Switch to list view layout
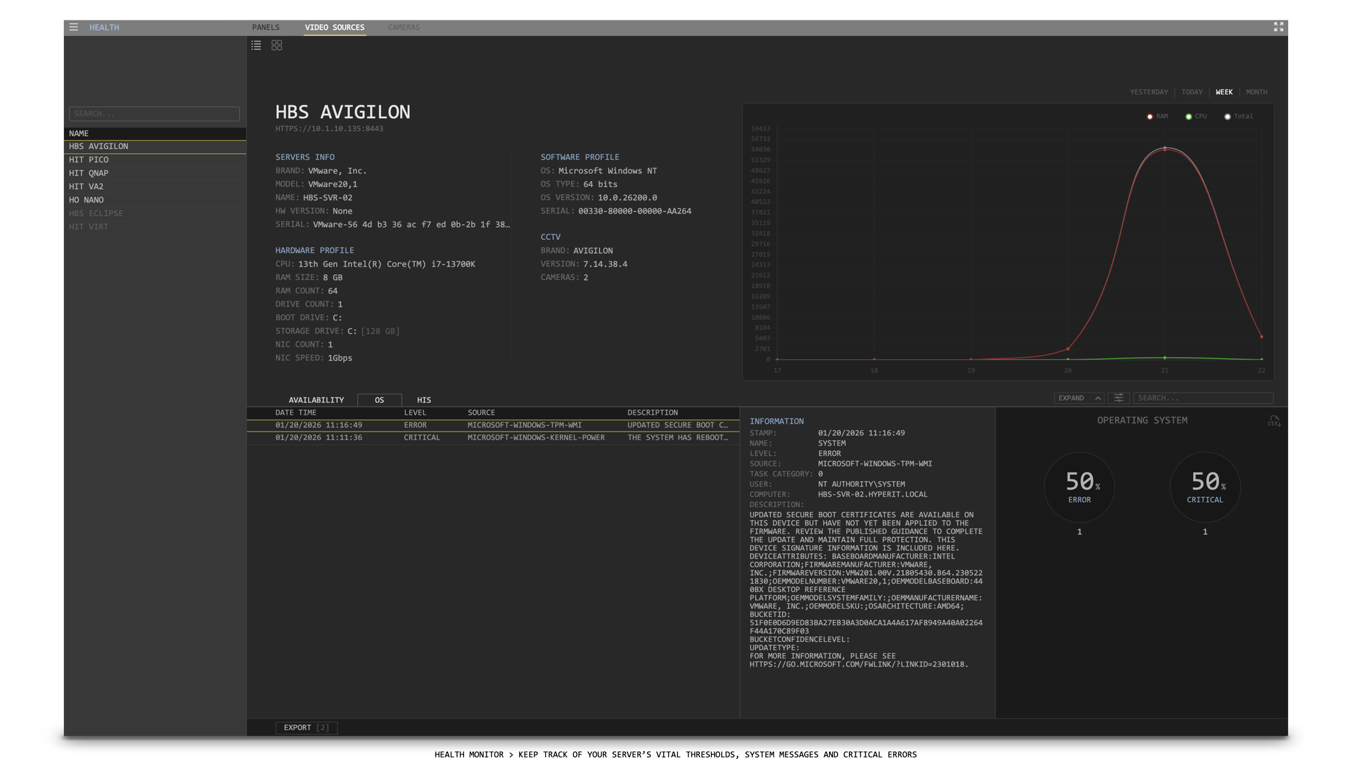 coord(256,45)
